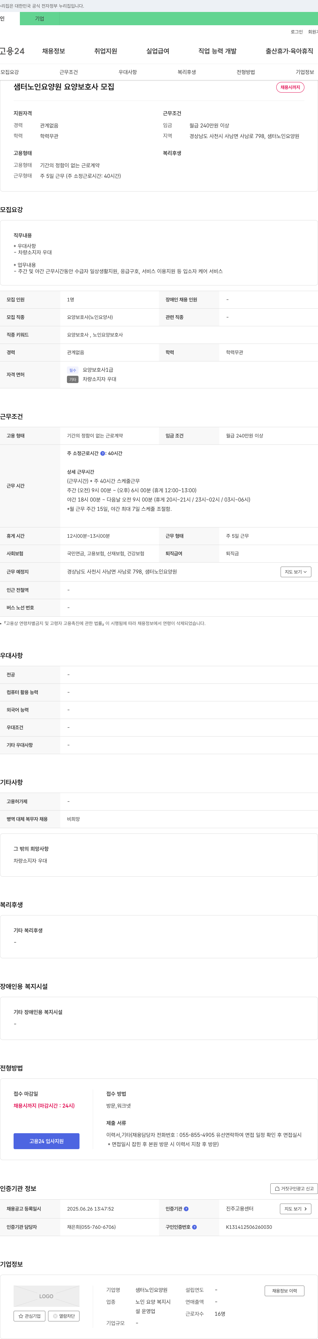Click the block icon in 열람차단 button
The height and width of the screenshot is (1339, 318).
[x=56, y=1316]
